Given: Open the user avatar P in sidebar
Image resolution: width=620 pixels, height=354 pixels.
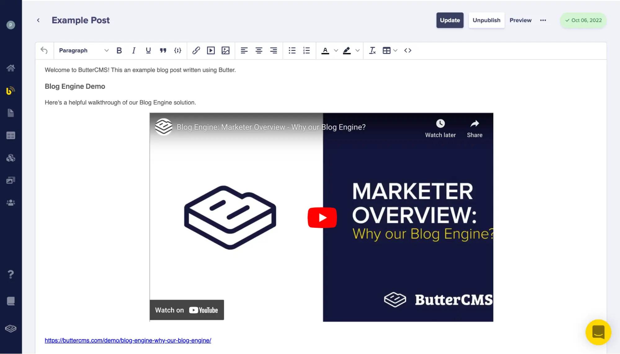Looking at the screenshot, I should coord(11,25).
